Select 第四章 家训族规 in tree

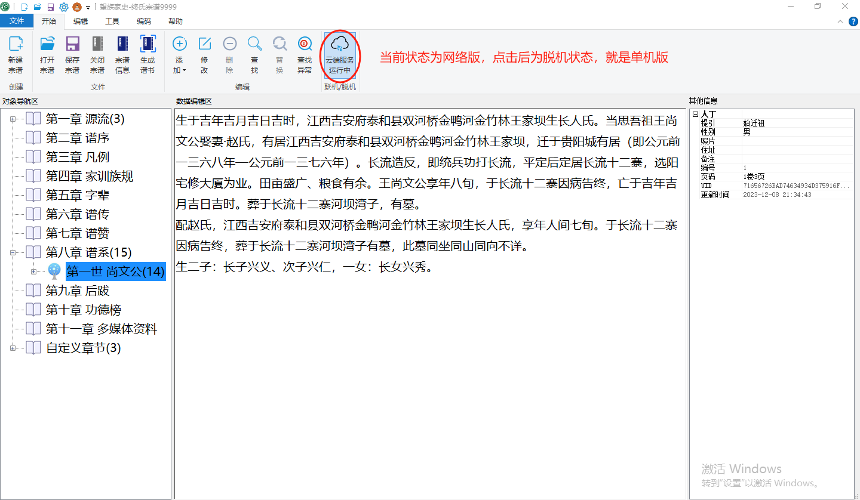[x=90, y=177]
